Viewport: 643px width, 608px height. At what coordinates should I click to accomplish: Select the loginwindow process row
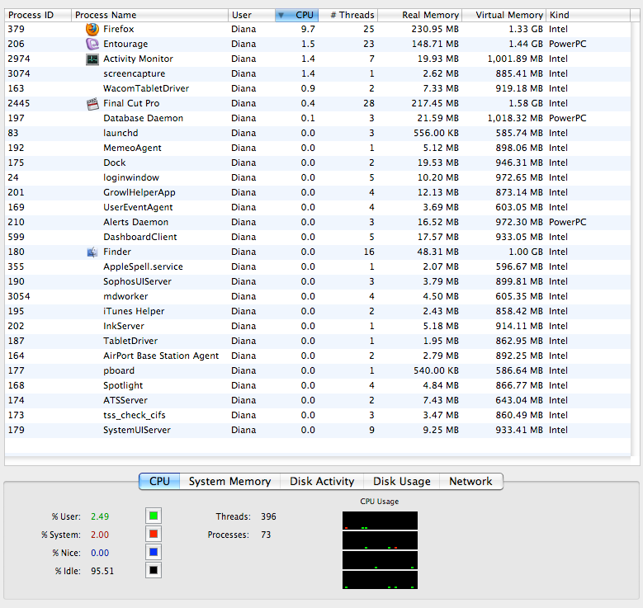point(318,177)
